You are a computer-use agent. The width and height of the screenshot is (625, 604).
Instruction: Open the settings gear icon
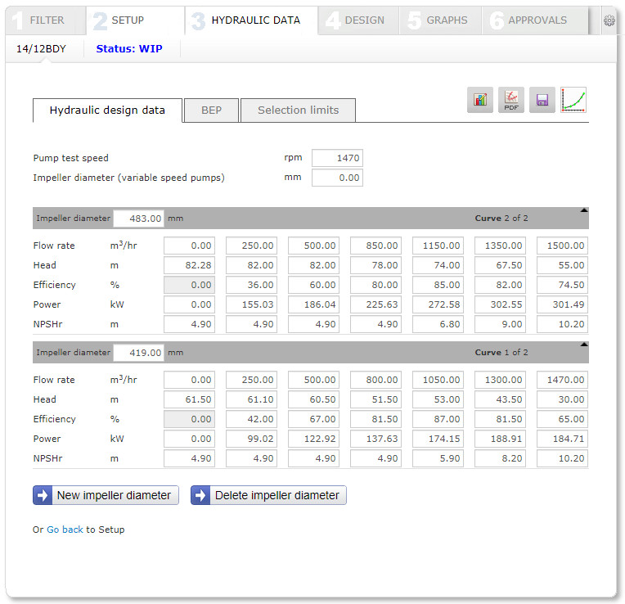pos(609,21)
